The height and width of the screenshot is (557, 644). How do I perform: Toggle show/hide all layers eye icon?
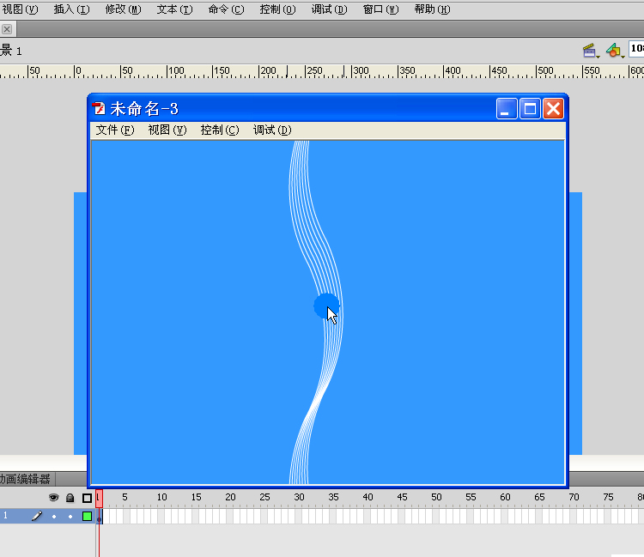(53, 498)
